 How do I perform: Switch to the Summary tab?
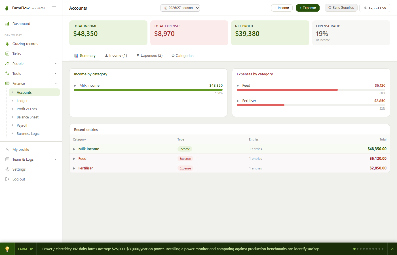85,56
